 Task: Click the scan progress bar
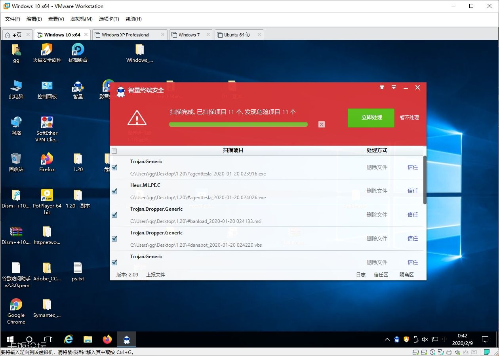(238, 124)
